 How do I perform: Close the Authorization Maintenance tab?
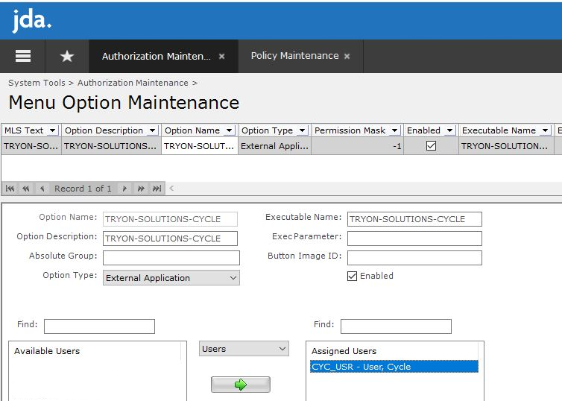pyautogui.click(x=222, y=56)
